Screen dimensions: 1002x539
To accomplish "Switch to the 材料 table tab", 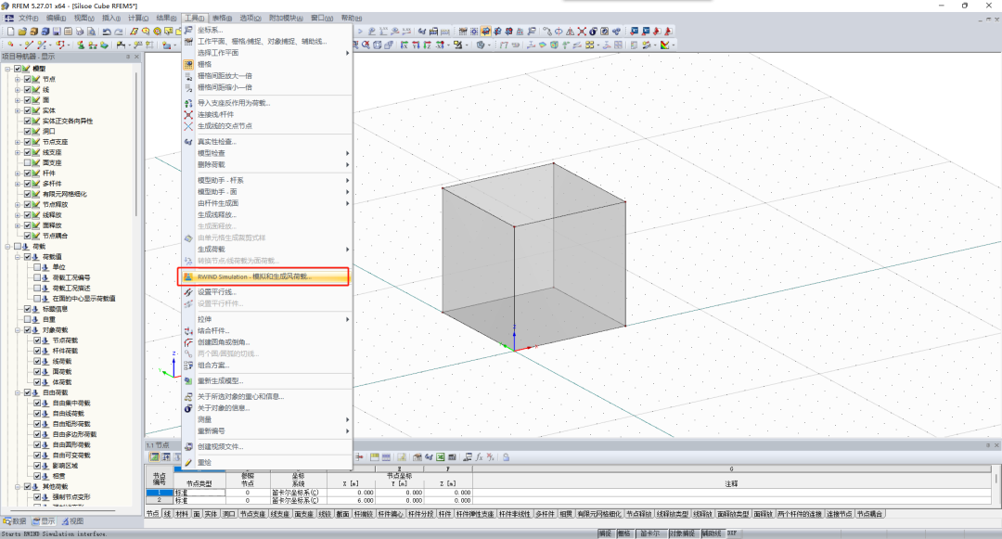I will (x=182, y=514).
